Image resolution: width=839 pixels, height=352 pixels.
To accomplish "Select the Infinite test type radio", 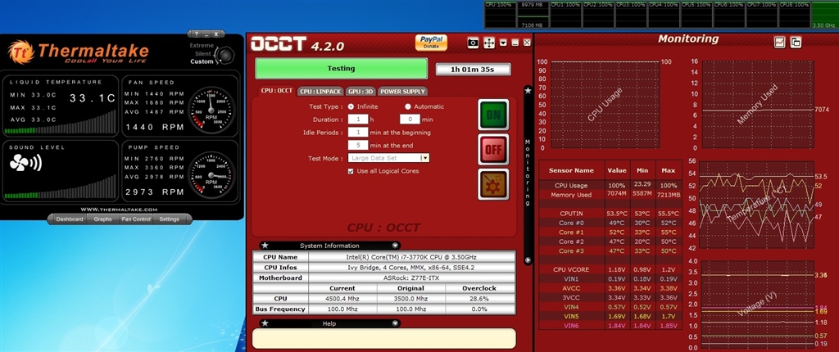I will point(351,106).
